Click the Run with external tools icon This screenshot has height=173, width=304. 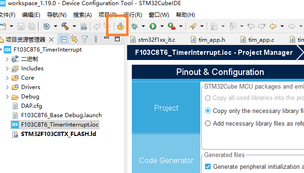172,26
